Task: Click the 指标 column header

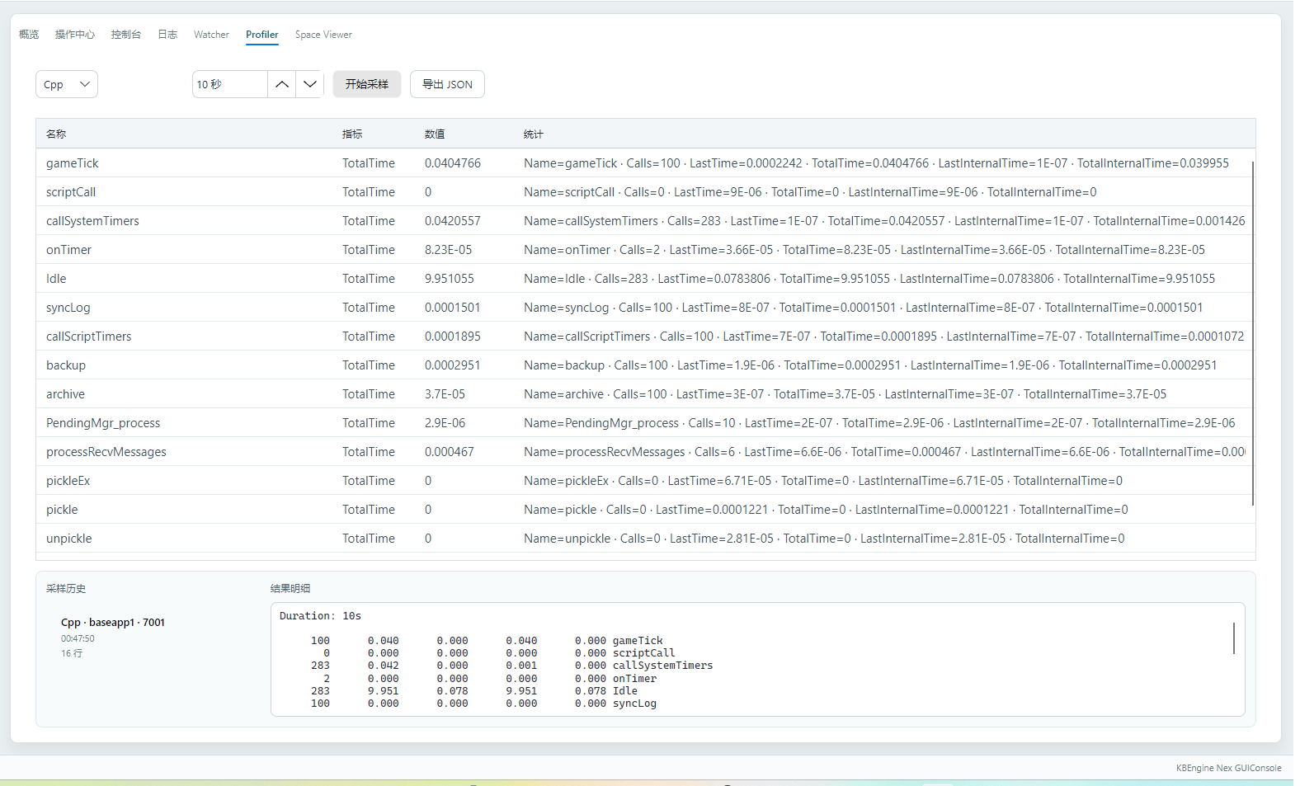Action: click(352, 134)
